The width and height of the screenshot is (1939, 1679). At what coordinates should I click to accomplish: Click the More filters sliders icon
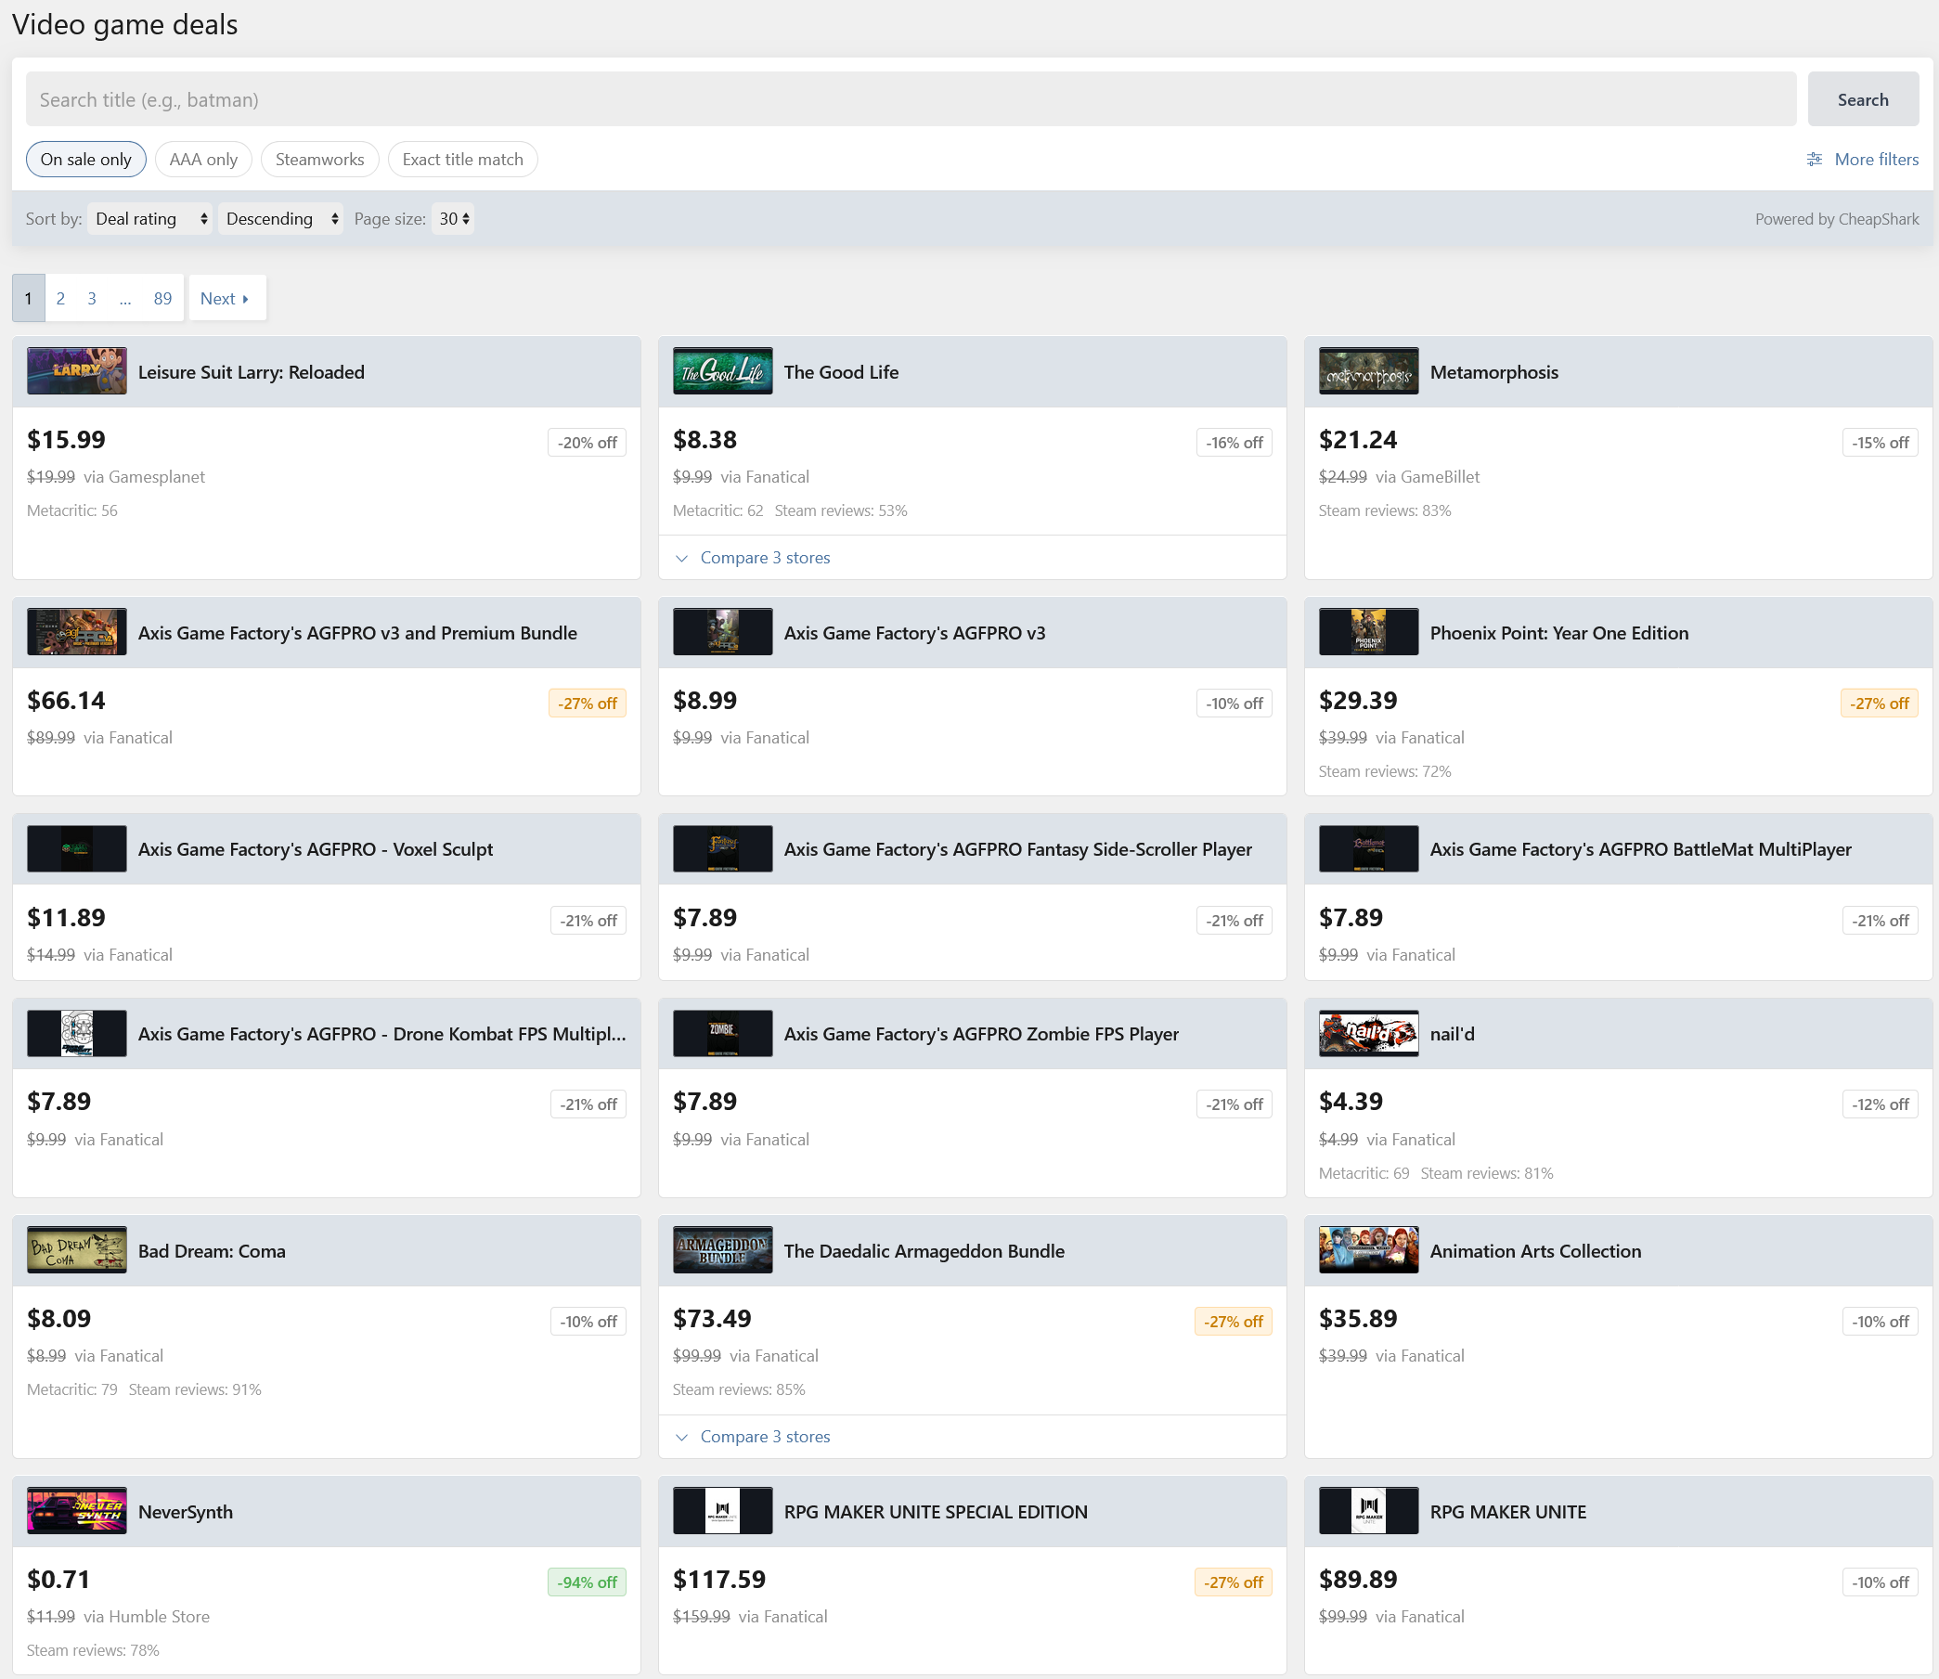coord(1815,160)
